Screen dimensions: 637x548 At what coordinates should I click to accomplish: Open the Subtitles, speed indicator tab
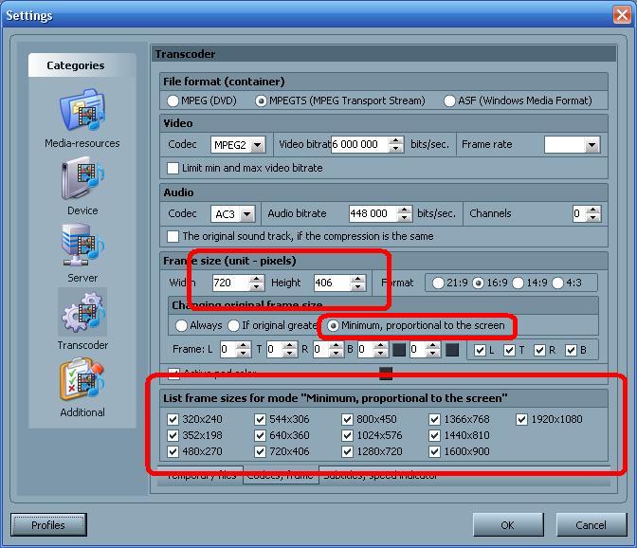(379, 475)
